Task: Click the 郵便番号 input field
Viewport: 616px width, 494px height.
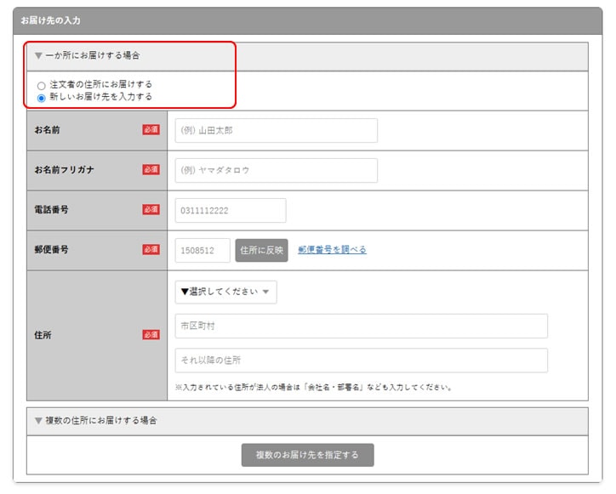Action: [x=202, y=250]
